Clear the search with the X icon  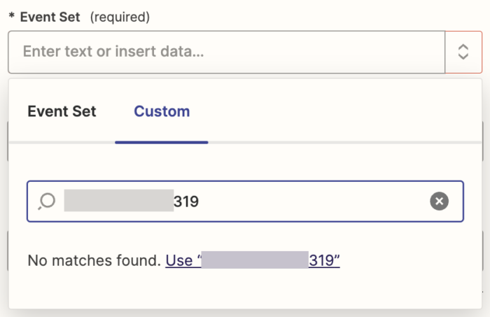click(438, 202)
